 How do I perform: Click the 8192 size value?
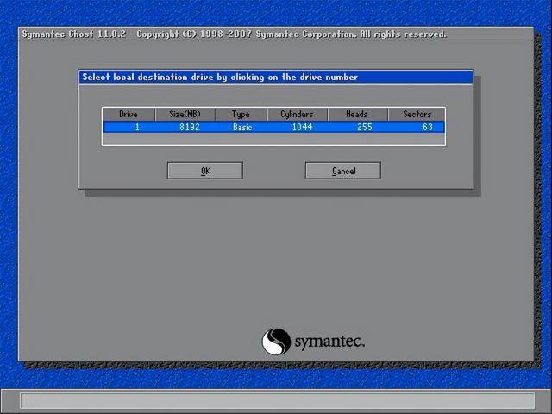(x=190, y=127)
